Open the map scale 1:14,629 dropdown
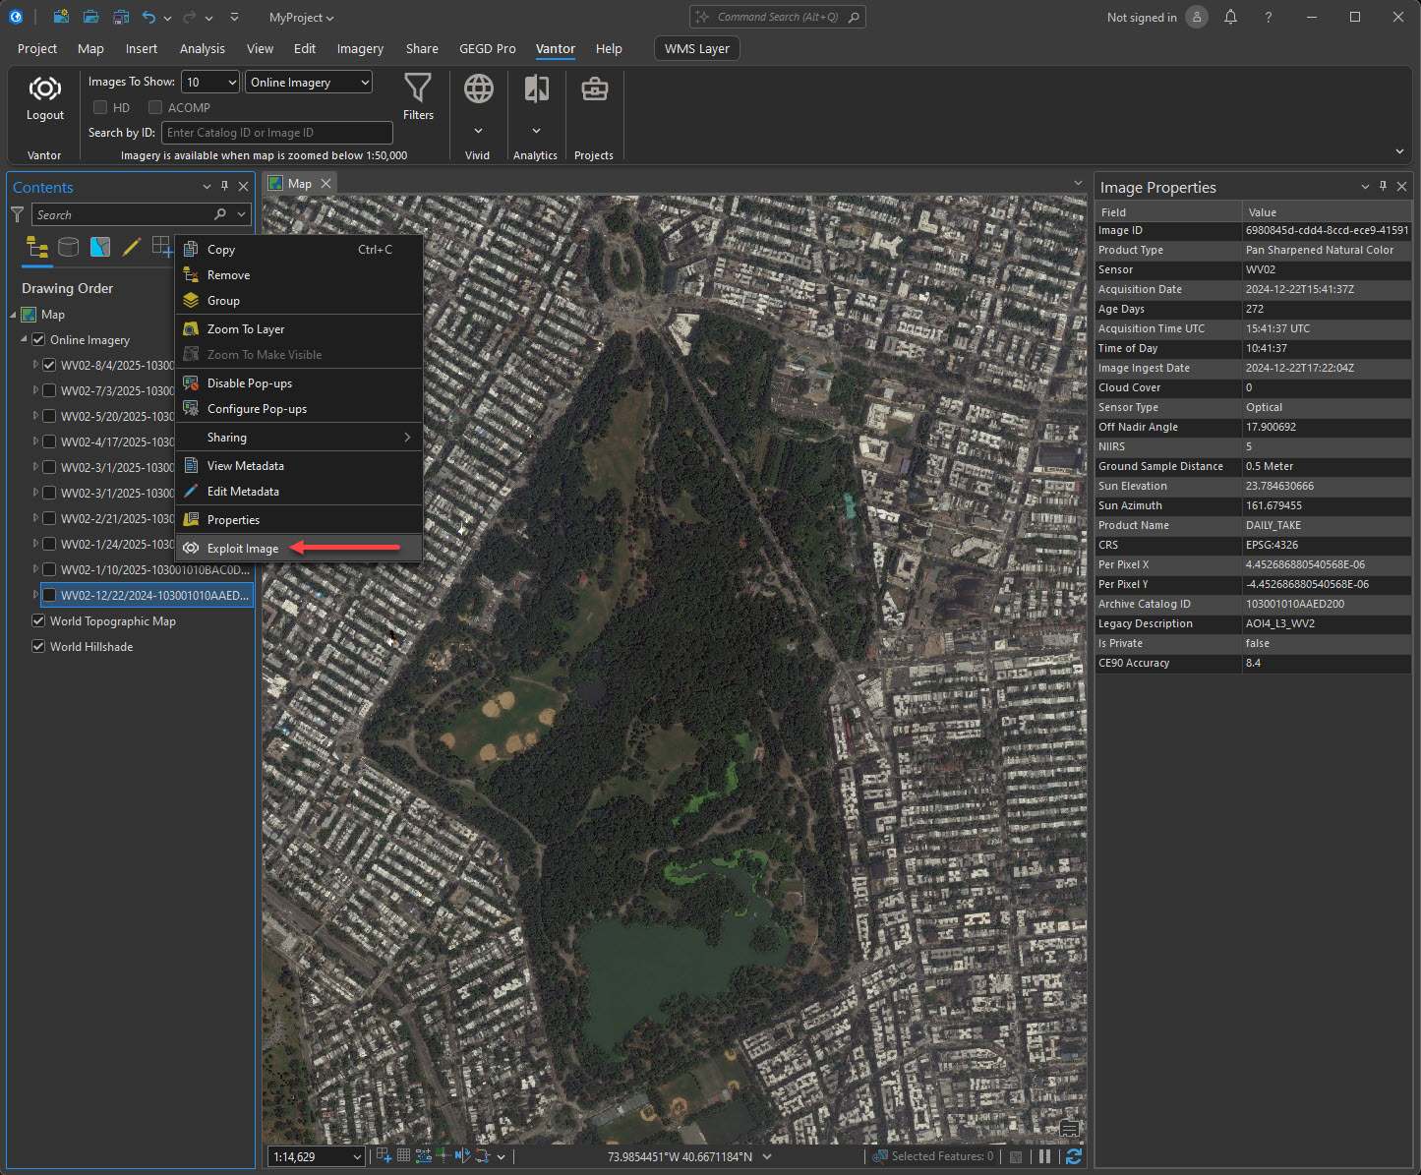1421x1175 pixels. (356, 1157)
